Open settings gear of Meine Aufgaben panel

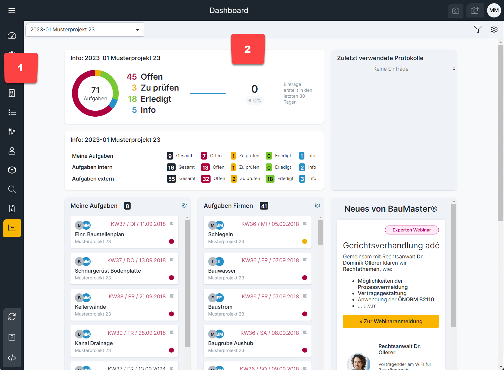click(x=184, y=205)
